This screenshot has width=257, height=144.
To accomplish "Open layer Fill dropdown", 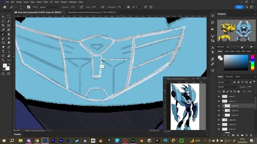I will [253, 92].
